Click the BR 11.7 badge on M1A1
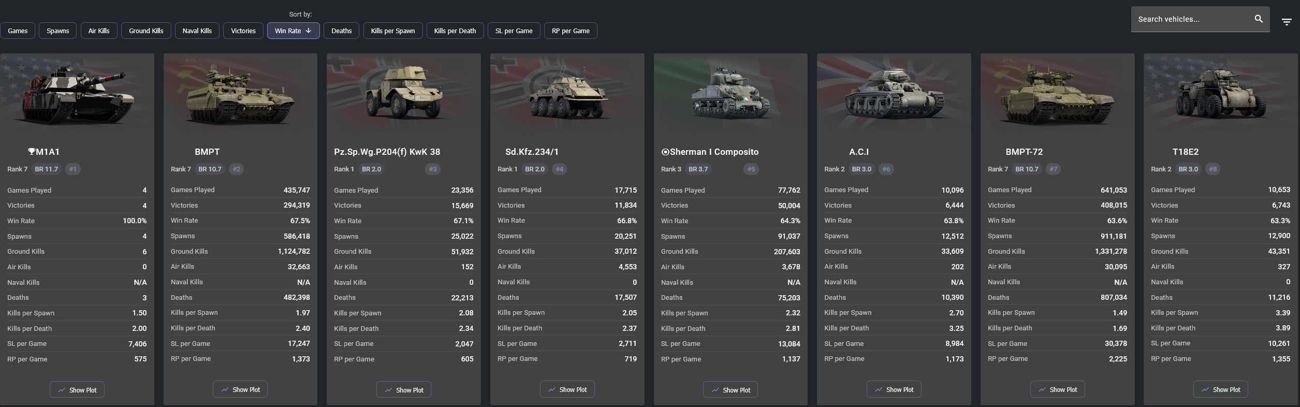This screenshot has height=407, width=1300. 47,169
